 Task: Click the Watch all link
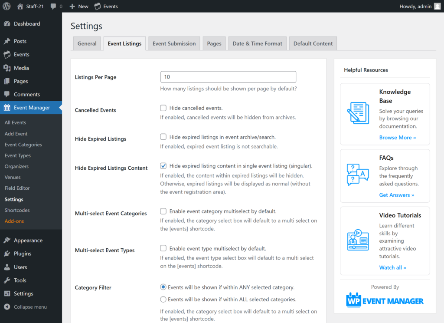click(x=392, y=268)
